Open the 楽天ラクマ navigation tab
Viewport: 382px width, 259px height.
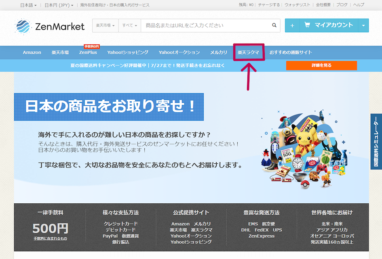(x=248, y=52)
